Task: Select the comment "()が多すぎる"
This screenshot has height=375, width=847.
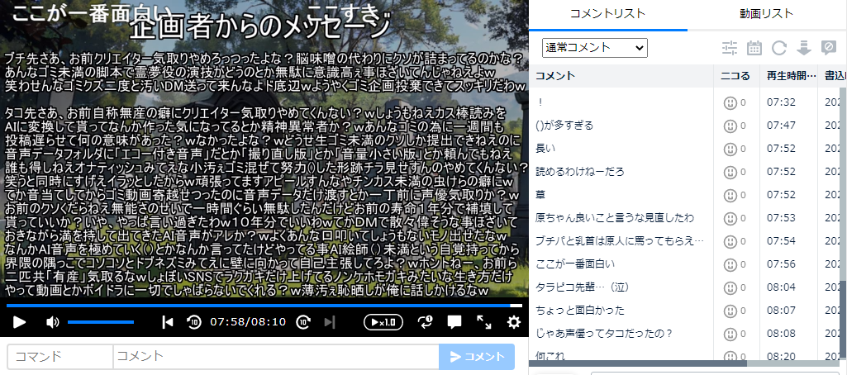Action: click(564, 126)
